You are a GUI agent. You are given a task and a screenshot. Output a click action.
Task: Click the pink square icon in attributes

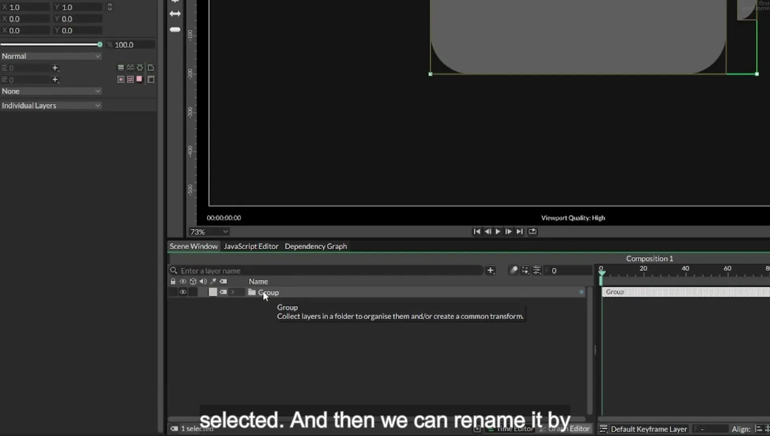pyautogui.click(x=139, y=79)
